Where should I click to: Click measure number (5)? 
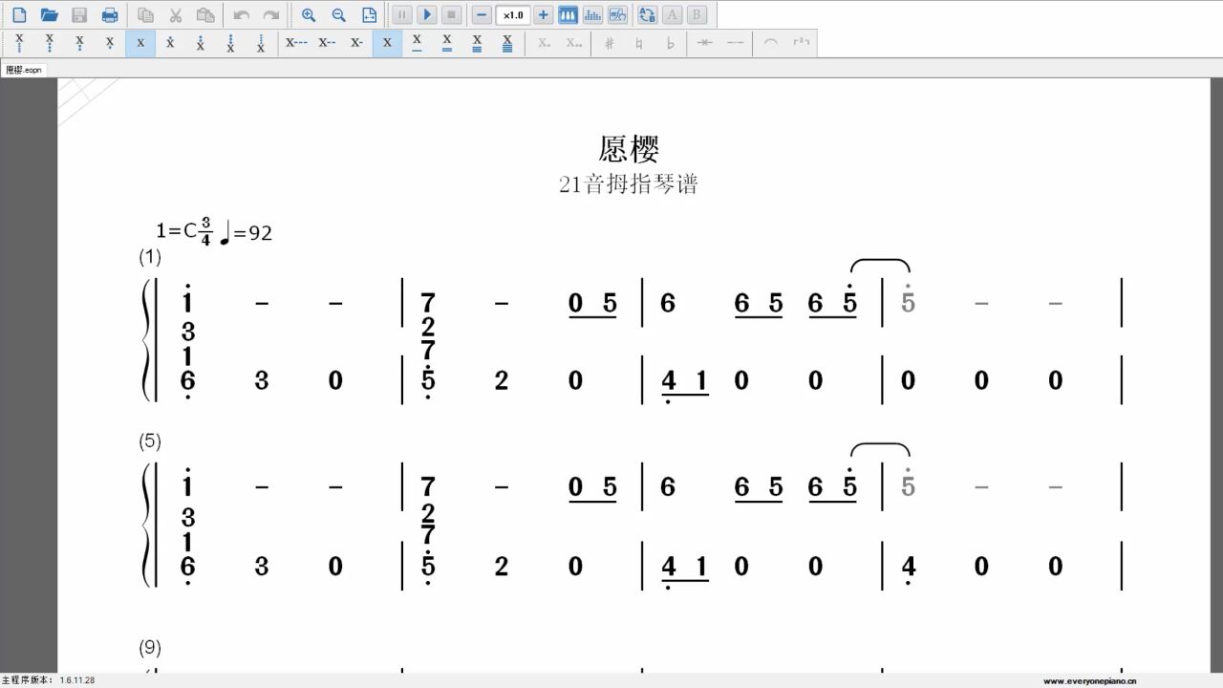[150, 441]
